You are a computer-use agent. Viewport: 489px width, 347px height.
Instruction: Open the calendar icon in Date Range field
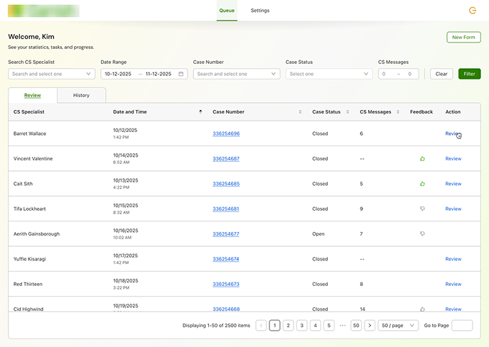coord(181,74)
